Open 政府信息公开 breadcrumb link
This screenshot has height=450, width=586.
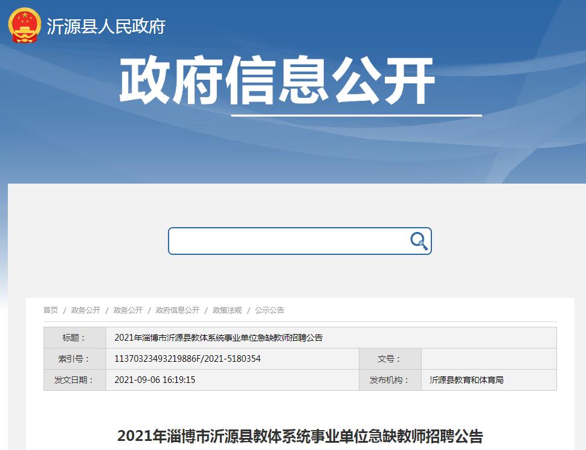(x=178, y=310)
